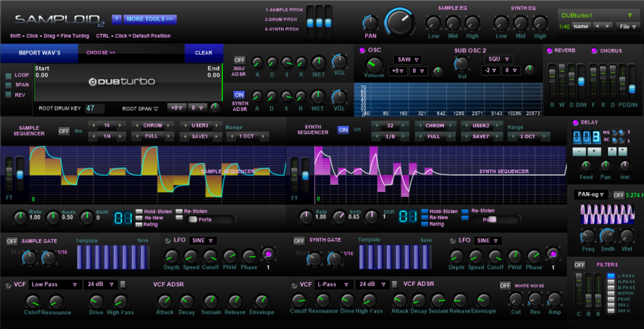Turn on the Sample Sequencer OFF switch
This screenshot has width=644, height=329.
coord(64,131)
